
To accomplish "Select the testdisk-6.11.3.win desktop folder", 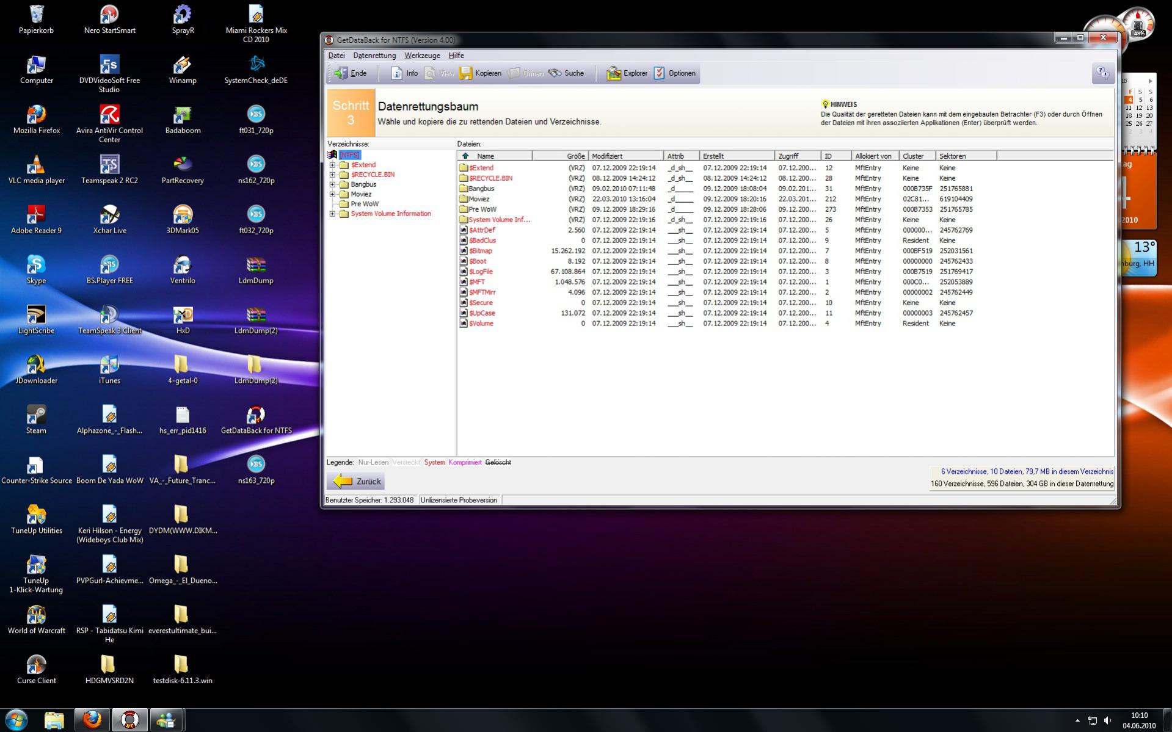I will pos(183,670).
